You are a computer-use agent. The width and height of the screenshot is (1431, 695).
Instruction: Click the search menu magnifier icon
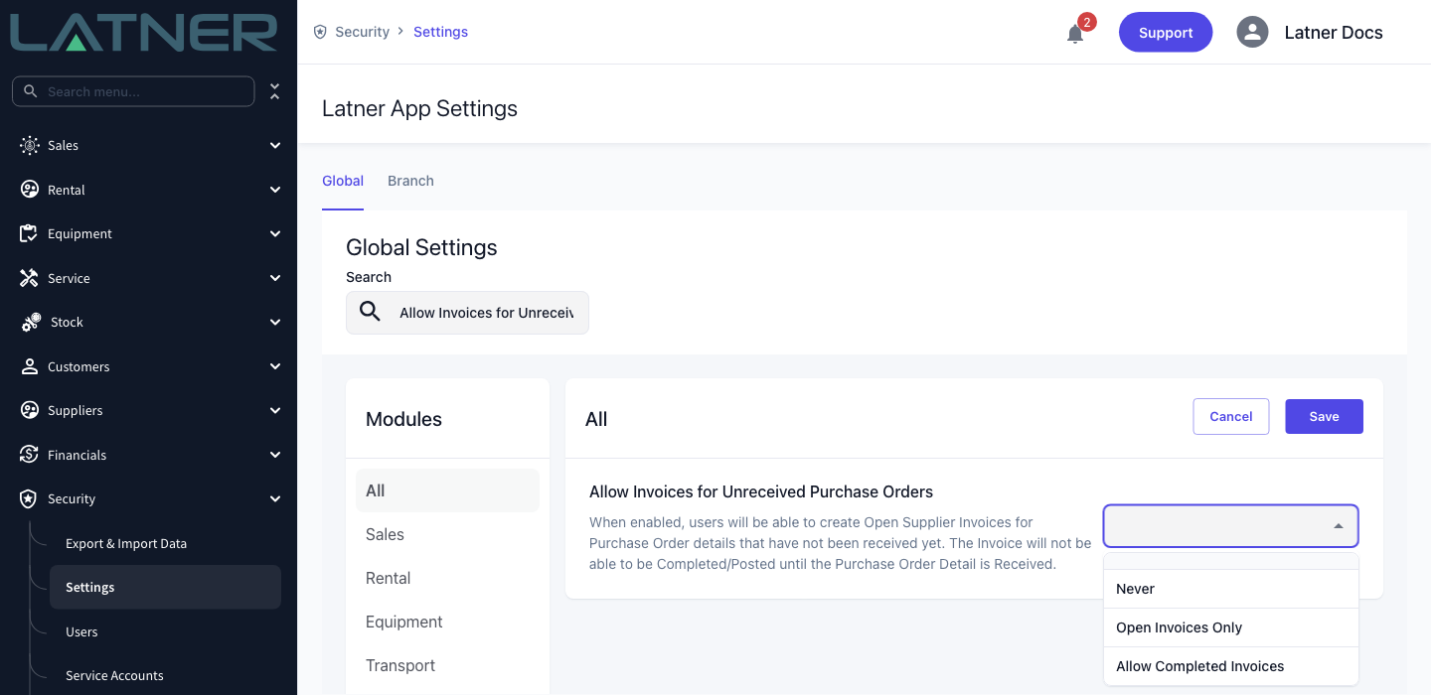coord(30,91)
